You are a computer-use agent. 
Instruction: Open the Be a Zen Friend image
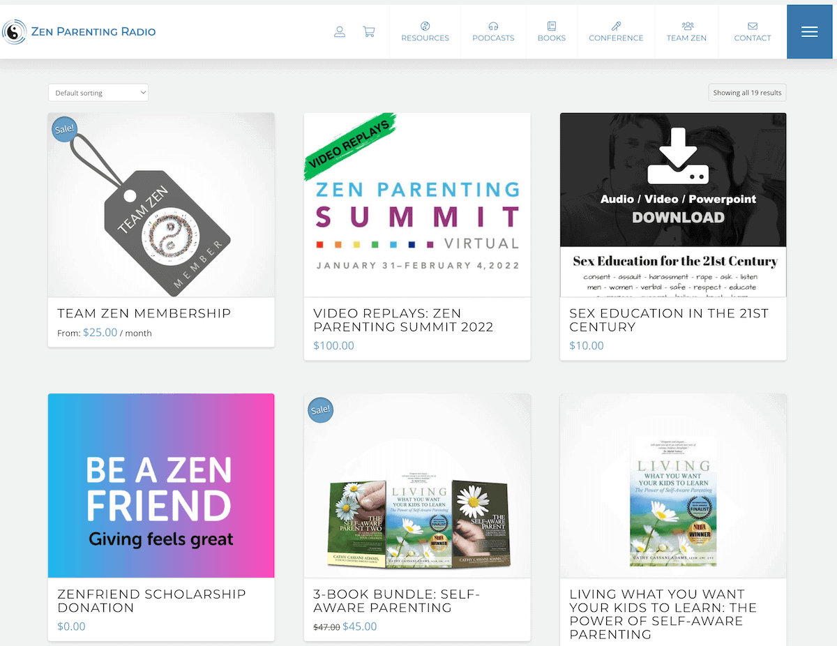[x=161, y=486]
